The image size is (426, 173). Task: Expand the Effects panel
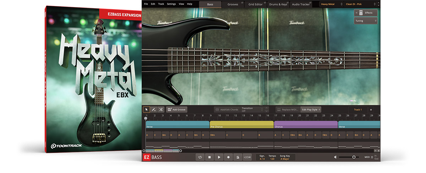pos(365,13)
